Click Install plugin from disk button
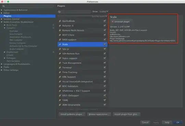The width and height of the screenshot is (185, 126). click(x=126, y=114)
